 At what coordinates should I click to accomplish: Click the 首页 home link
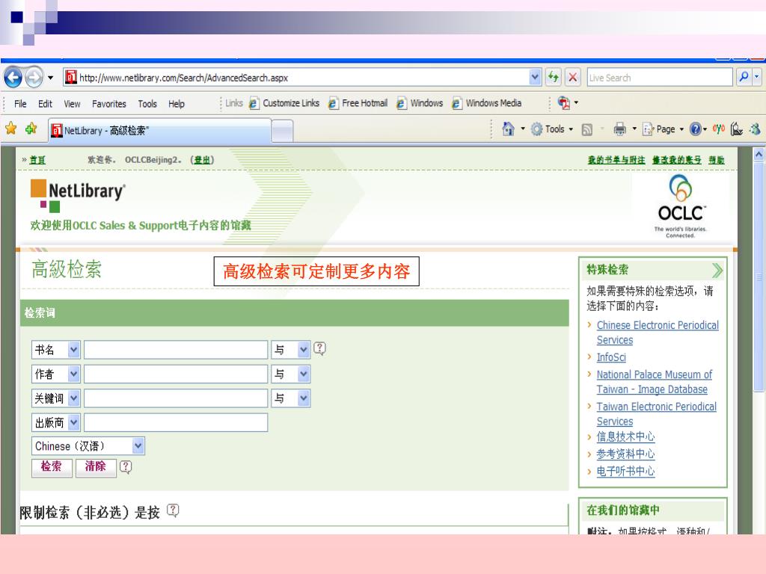(x=37, y=160)
